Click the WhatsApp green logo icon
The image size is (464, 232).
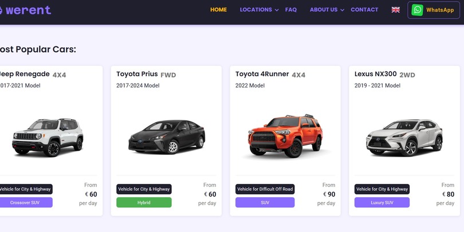coord(417,10)
